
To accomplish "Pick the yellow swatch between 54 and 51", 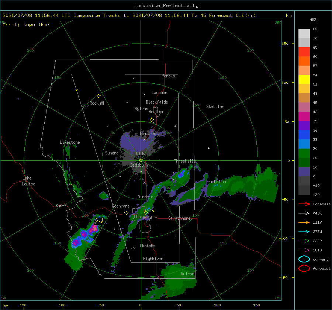I will (x=304, y=79).
